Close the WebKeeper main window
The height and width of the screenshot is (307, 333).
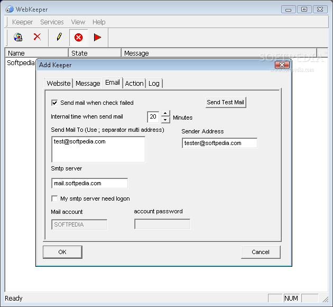320,10
